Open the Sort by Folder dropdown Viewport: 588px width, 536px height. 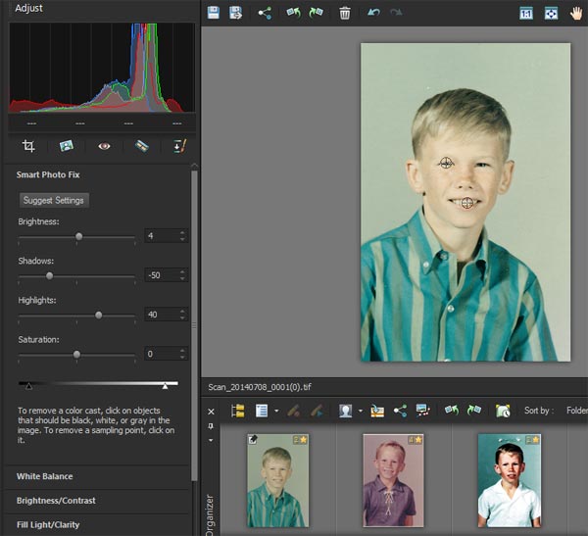(577, 411)
